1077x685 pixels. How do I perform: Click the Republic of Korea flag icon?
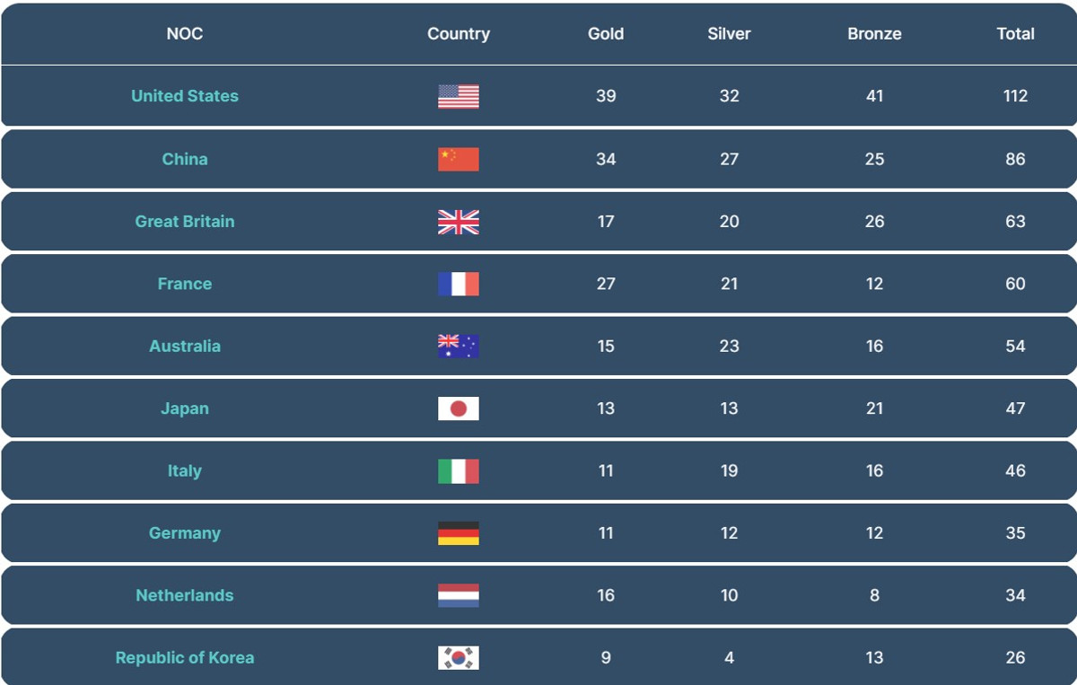[x=458, y=658]
